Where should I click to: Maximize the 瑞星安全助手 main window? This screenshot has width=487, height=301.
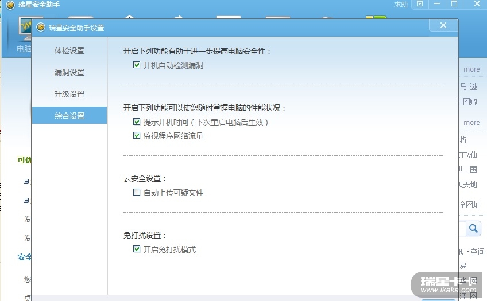pyautogui.click(x=454, y=4)
